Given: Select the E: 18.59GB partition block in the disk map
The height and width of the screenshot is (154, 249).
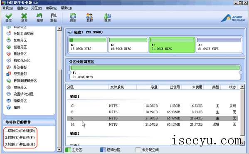Looking at the screenshot, I should click(x=128, y=45).
